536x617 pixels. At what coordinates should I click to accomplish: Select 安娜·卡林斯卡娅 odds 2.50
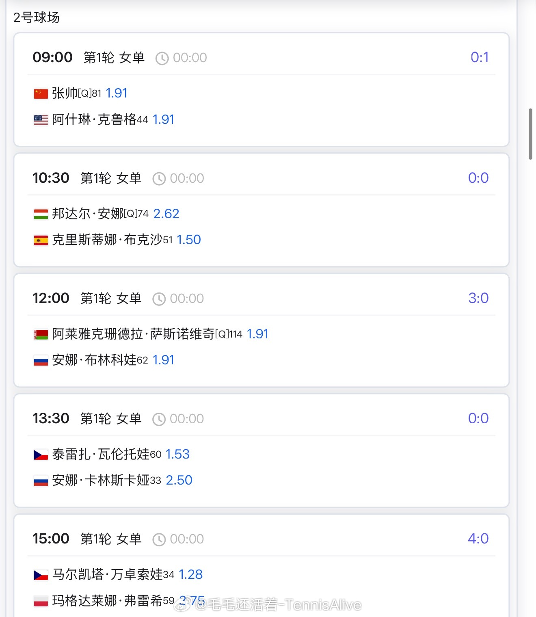click(x=179, y=480)
